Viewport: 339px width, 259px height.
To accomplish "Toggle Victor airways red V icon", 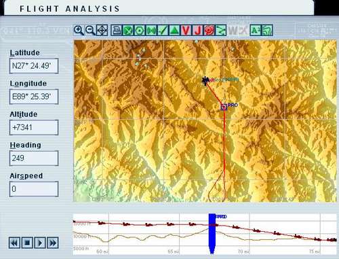I will pos(186,30).
